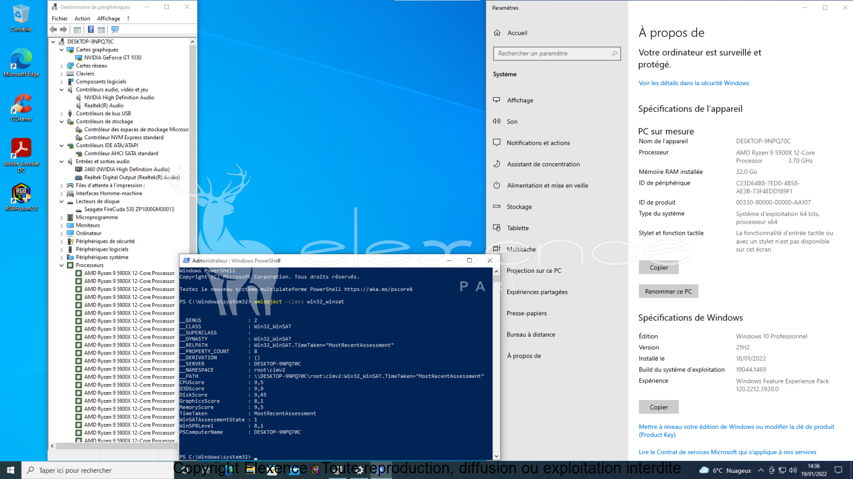This screenshot has width=853, height=479.
Task: Open the blue Help question-mark toolbar icon
Action: [90, 30]
